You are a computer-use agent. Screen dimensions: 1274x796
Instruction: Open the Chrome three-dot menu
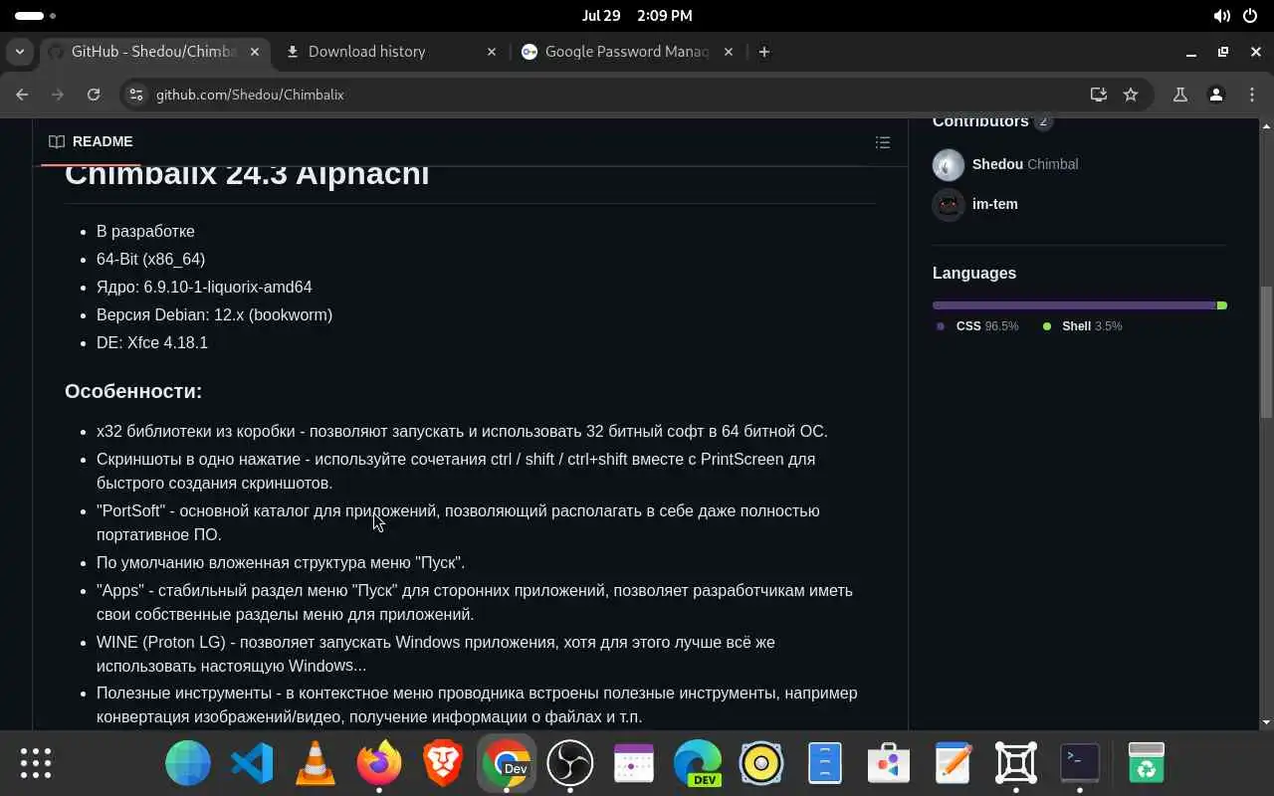point(1252,95)
